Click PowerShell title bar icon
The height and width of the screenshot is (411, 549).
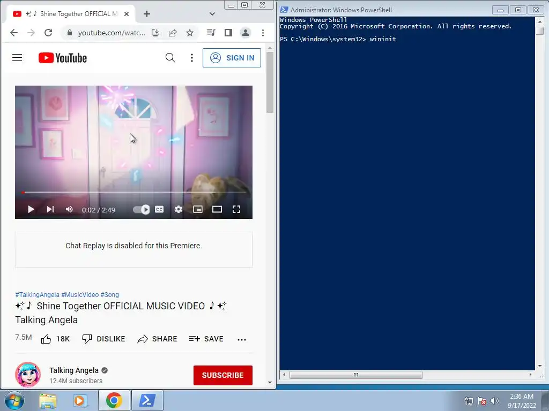click(x=284, y=10)
